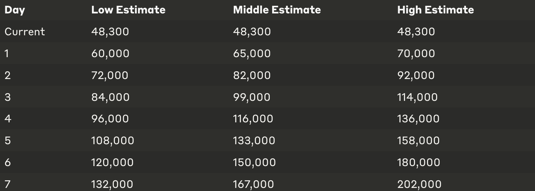Click the Middle Estimate value 65,000
This screenshot has height=191, width=535.
(x=251, y=53)
